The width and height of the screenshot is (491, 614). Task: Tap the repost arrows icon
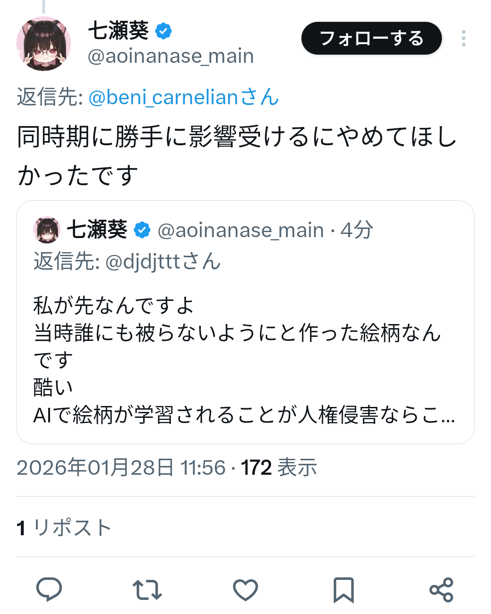coord(147,590)
